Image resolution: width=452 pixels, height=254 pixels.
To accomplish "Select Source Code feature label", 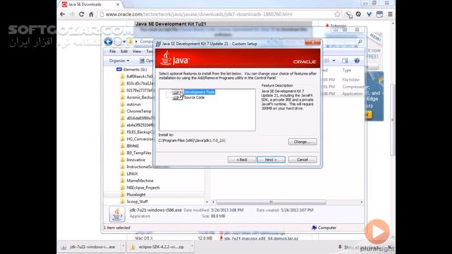I will [x=194, y=97].
